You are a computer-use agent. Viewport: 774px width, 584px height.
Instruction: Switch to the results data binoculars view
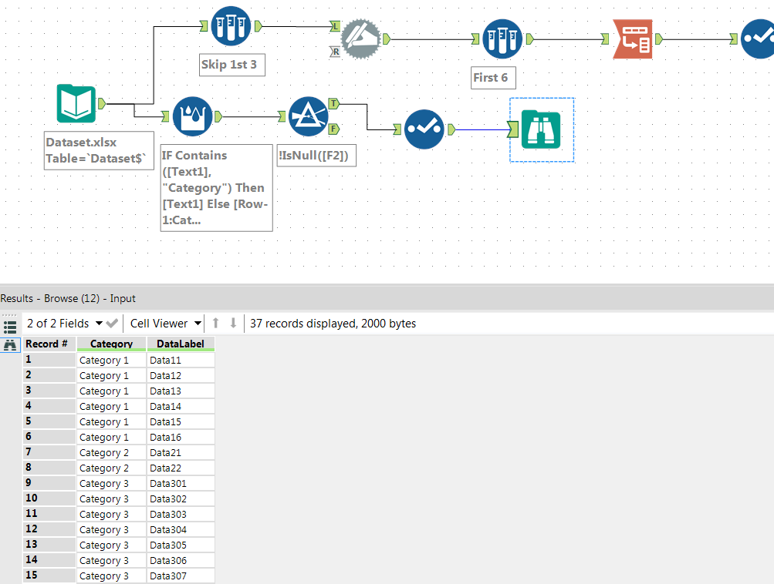pyautogui.click(x=10, y=345)
